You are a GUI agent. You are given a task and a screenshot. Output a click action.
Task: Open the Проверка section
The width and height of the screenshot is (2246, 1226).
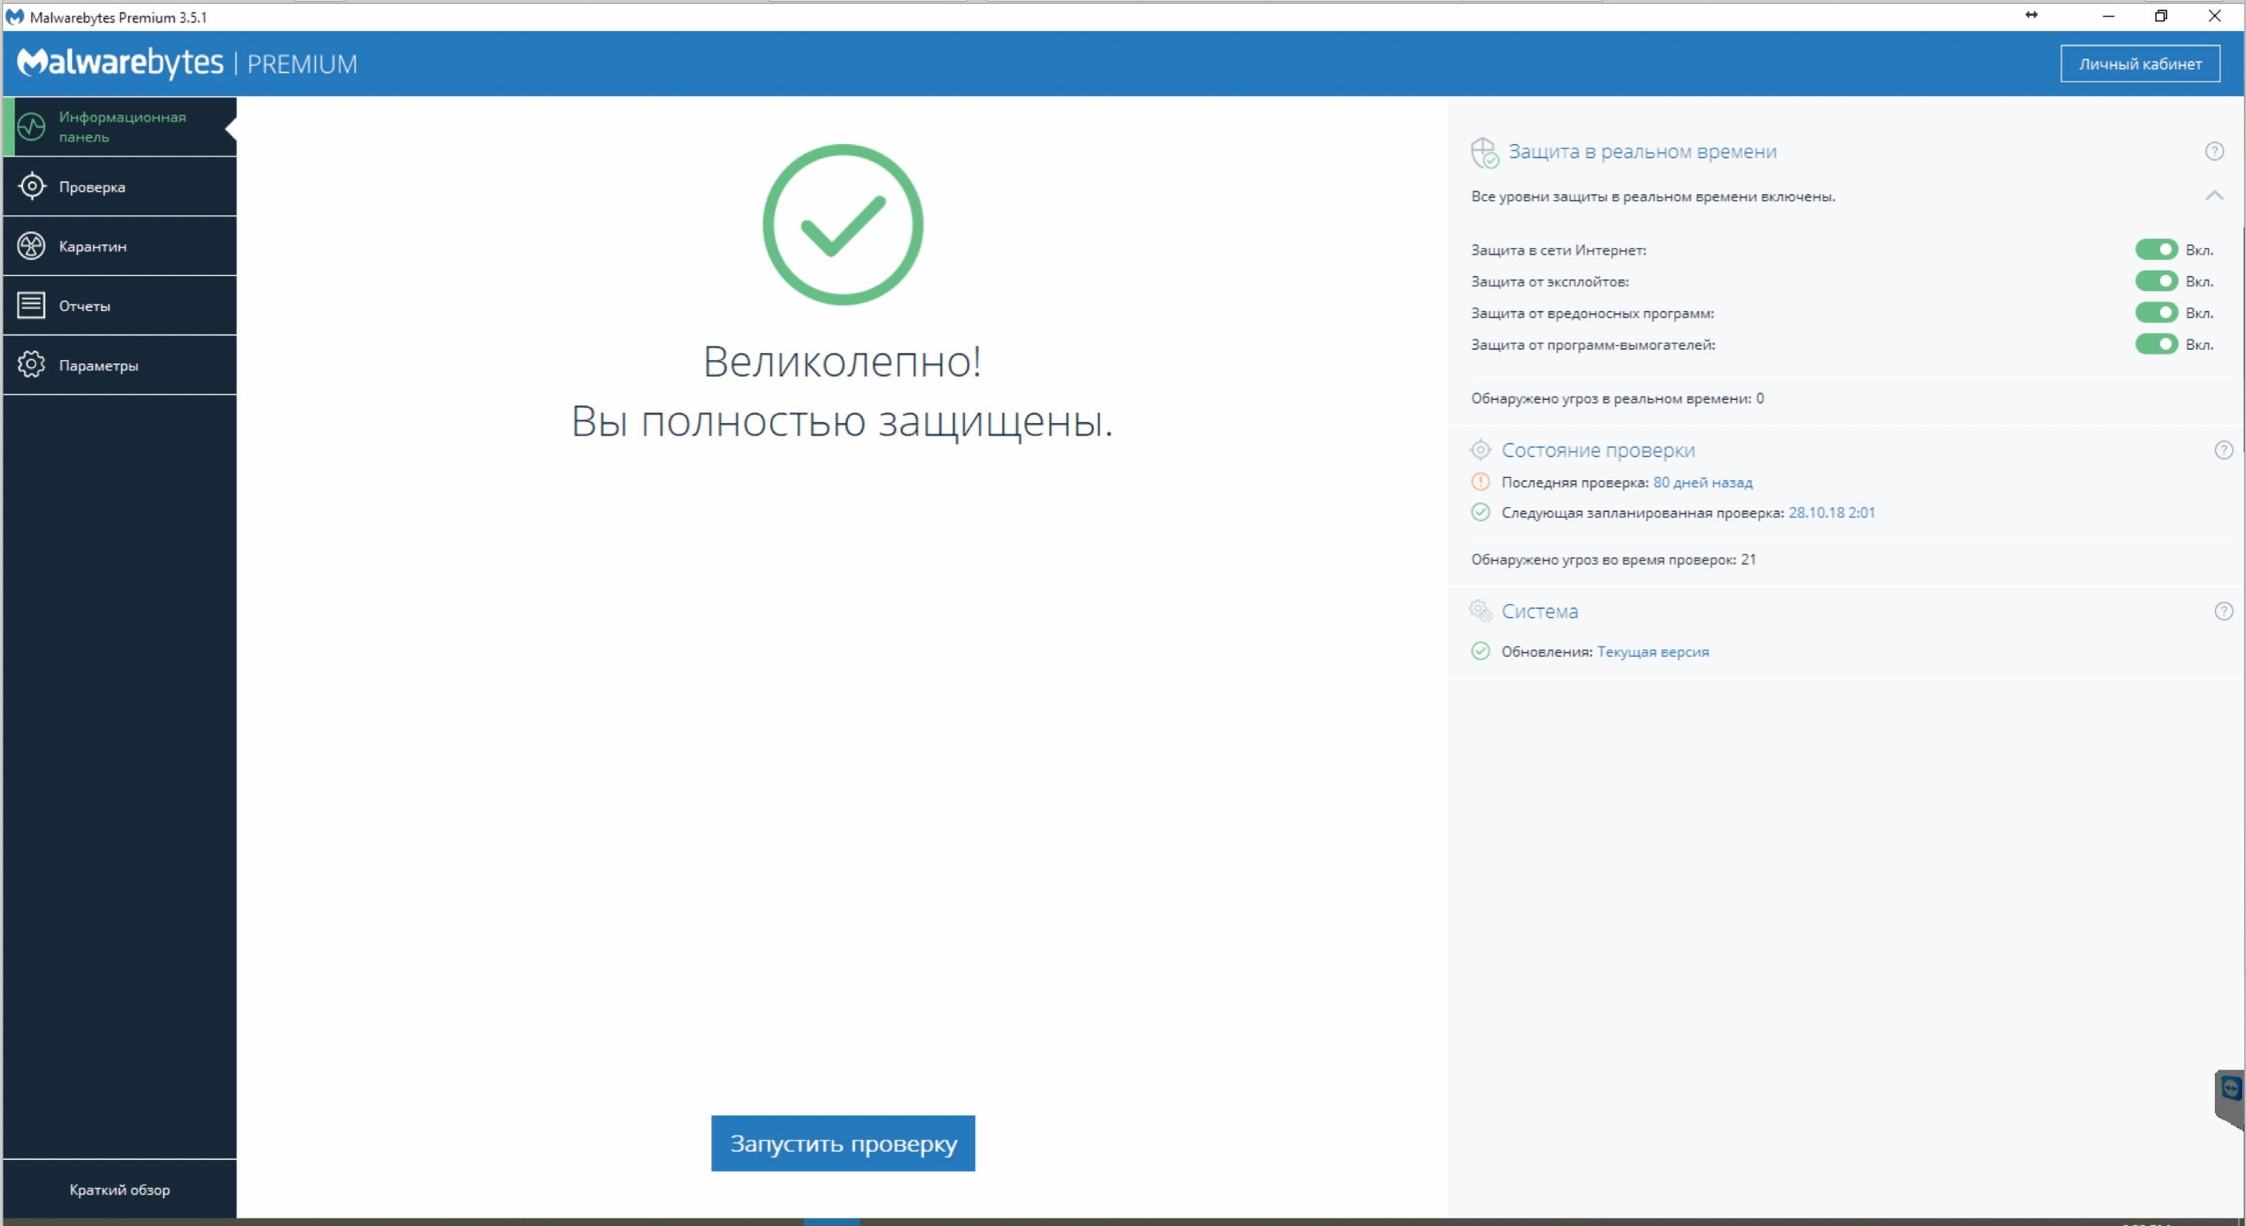pos(119,187)
